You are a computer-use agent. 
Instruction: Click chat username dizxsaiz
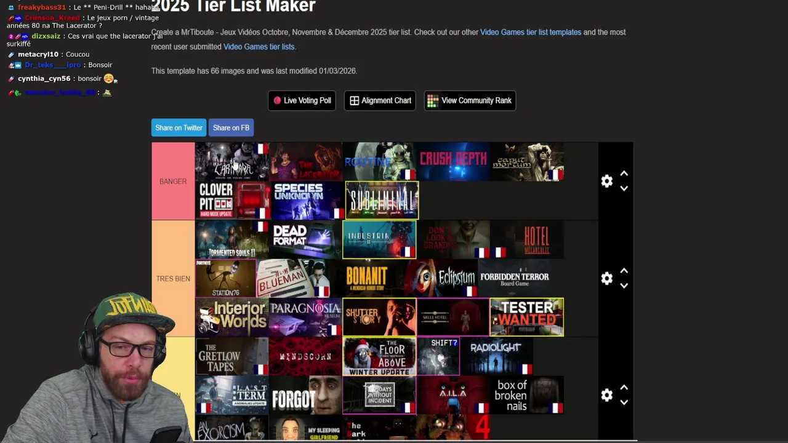pyautogui.click(x=46, y=36)
